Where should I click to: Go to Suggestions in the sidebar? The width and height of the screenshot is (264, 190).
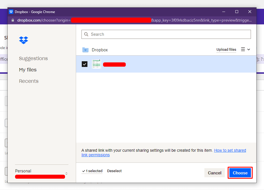[x=33, y=58]
